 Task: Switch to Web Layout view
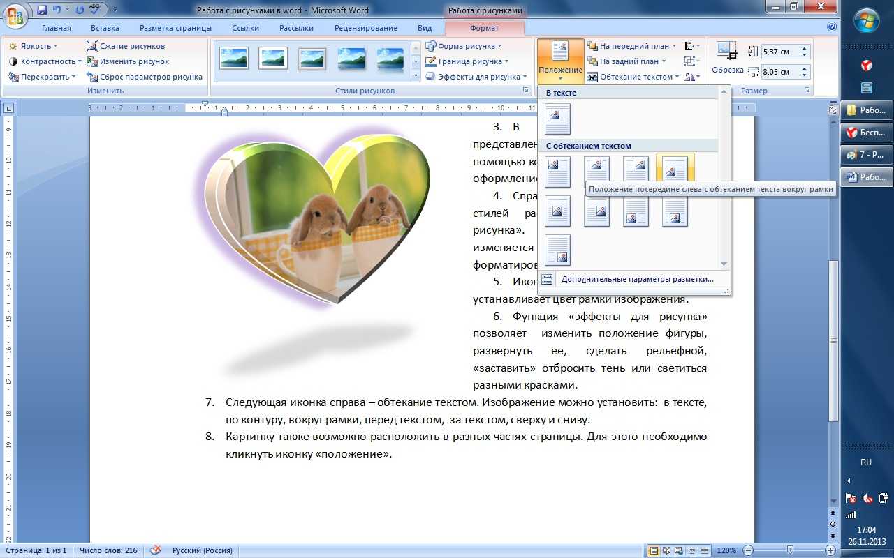coord(679,550)
